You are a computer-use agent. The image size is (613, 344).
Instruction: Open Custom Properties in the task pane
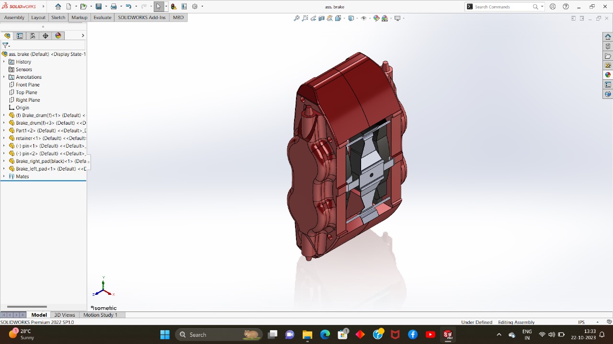608,85
